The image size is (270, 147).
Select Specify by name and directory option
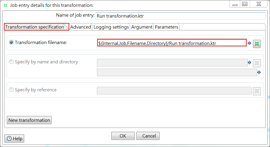(11, 62)
